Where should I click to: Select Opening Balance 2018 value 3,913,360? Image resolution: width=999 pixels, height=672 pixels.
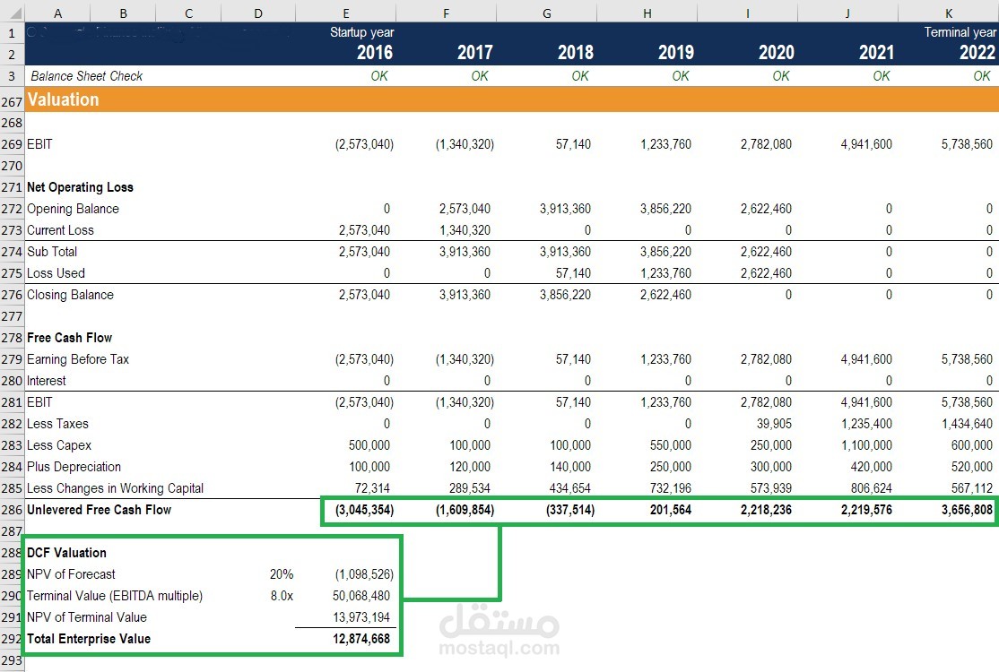[x=565, y=209]
